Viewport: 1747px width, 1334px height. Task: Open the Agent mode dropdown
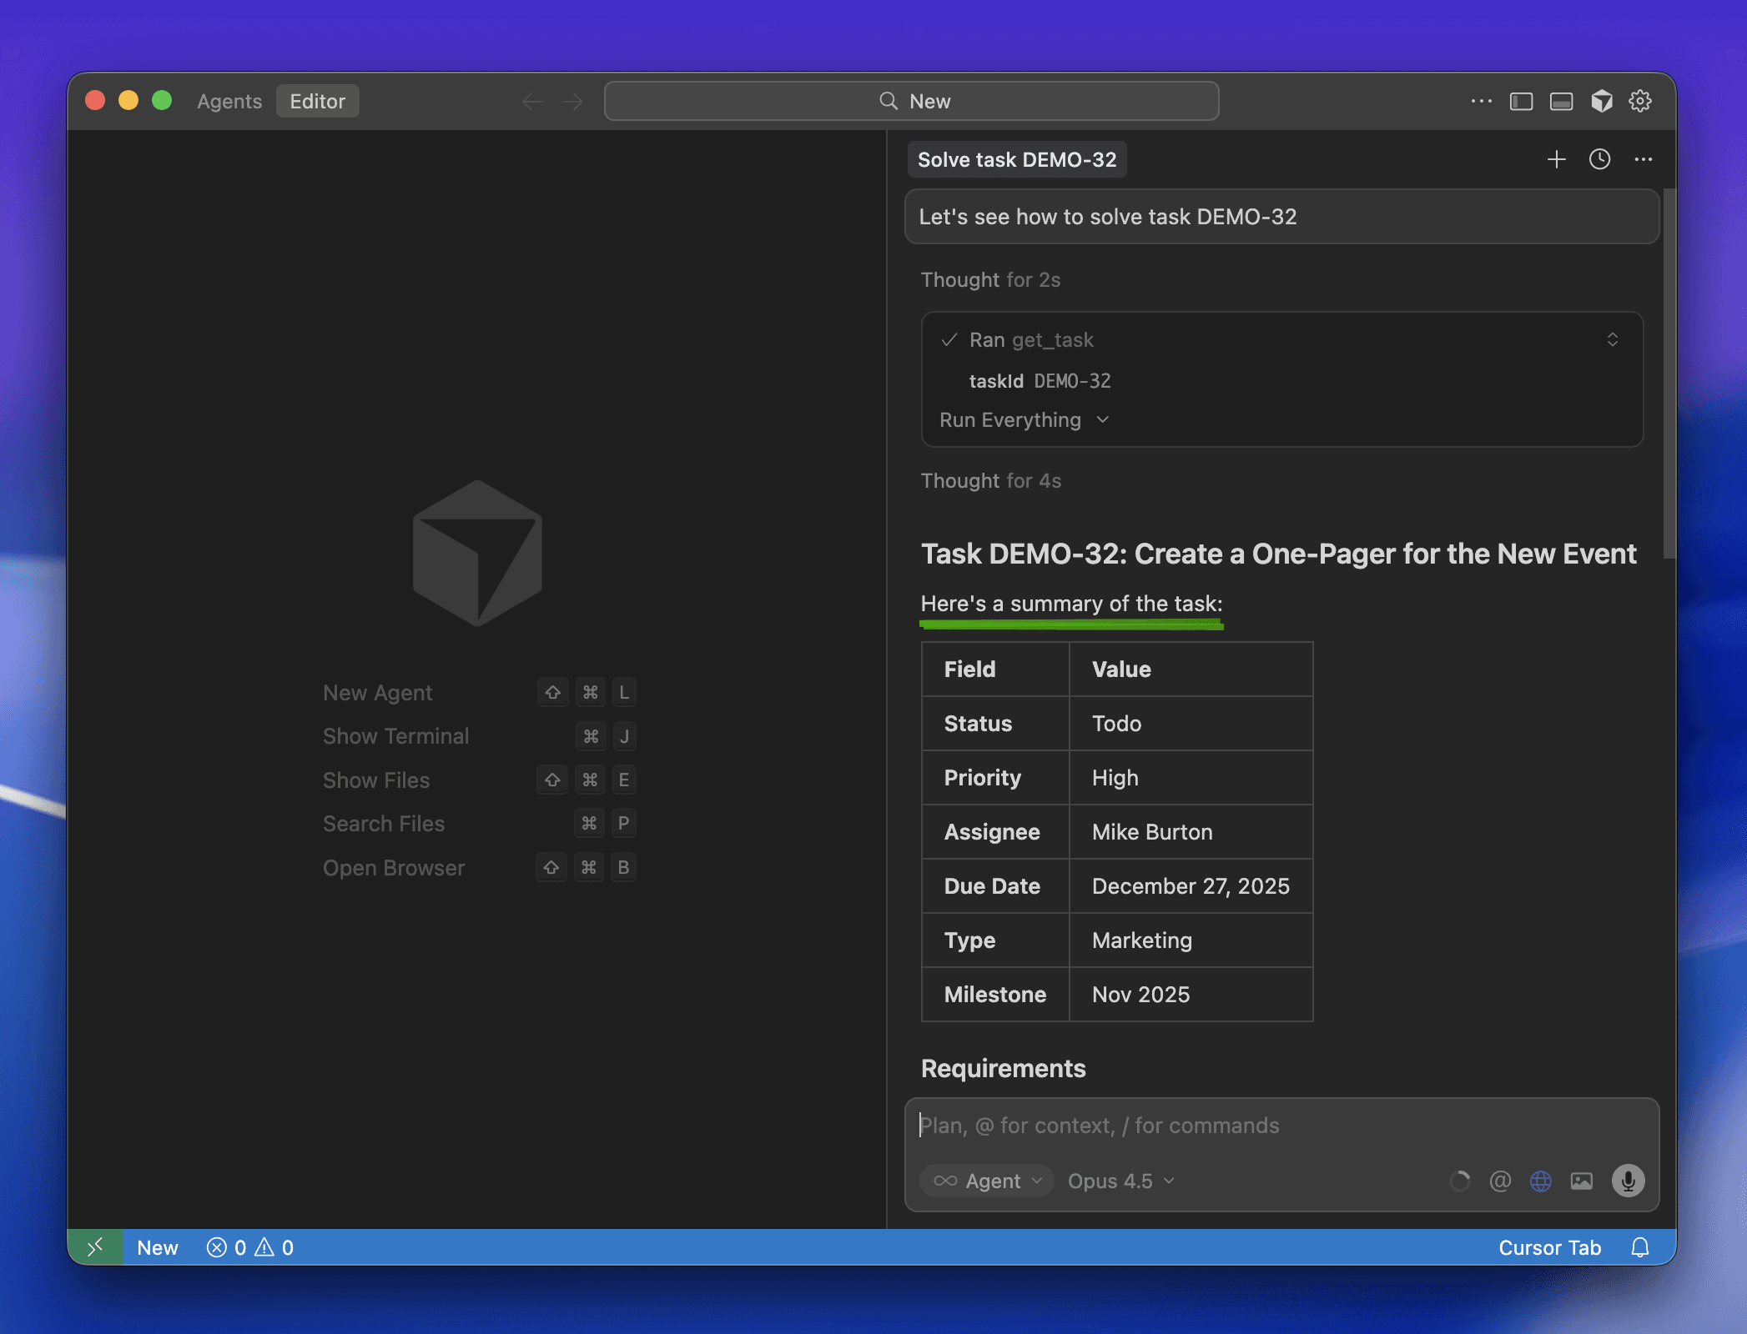pyautogui.click(x=988, y=1181)
